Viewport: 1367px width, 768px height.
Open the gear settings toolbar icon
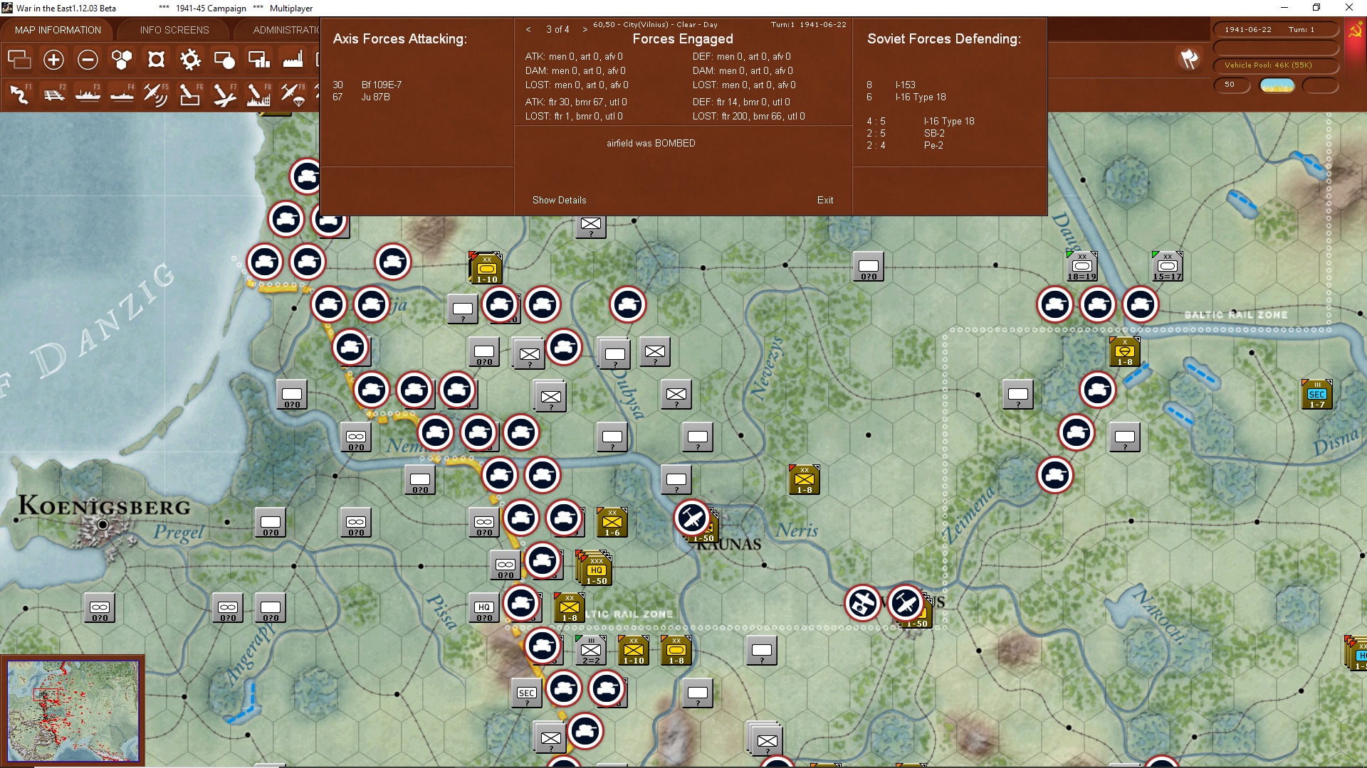pyautogui.click(x=190, y=60)
